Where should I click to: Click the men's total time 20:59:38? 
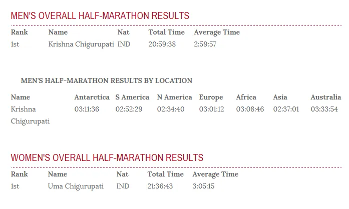(x=162, y=44)
